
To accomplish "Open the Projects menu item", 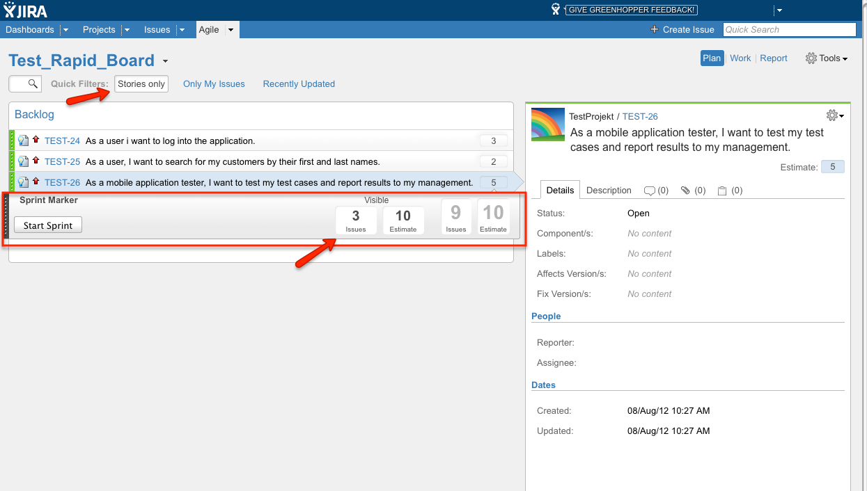I will pos(99,30).
